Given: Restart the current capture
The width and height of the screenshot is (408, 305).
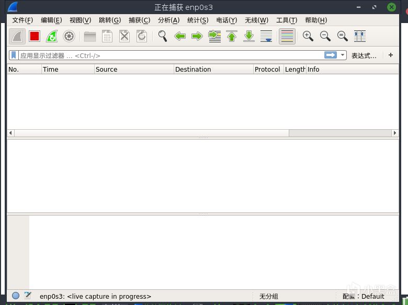Looking at the screenshot, I should [52, 36].
